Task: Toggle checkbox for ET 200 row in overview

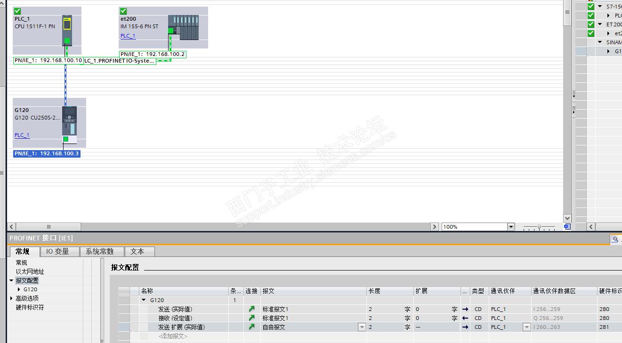Action: (591, 24)
